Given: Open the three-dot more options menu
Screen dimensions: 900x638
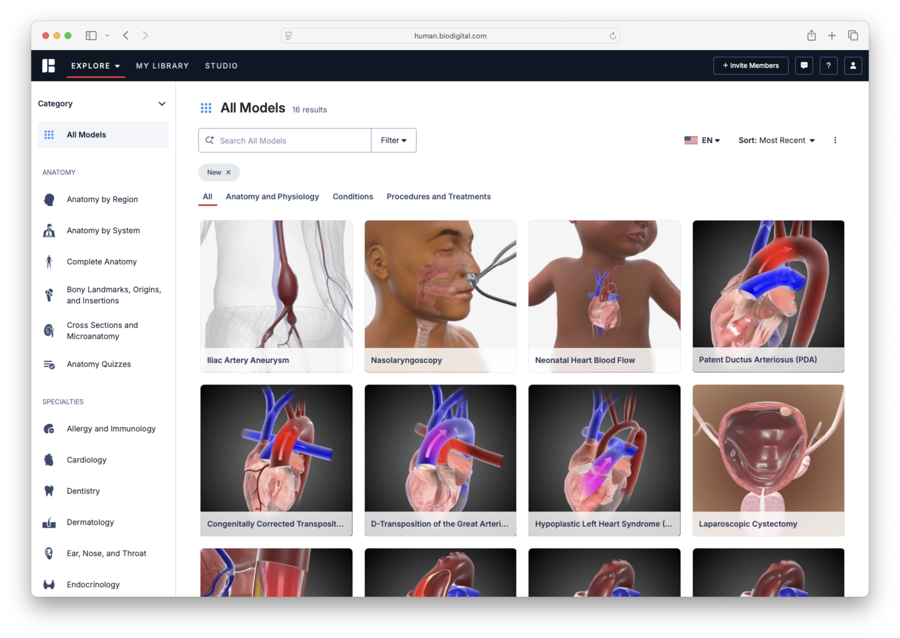Looking at the screenshot, I should point(835,140).
